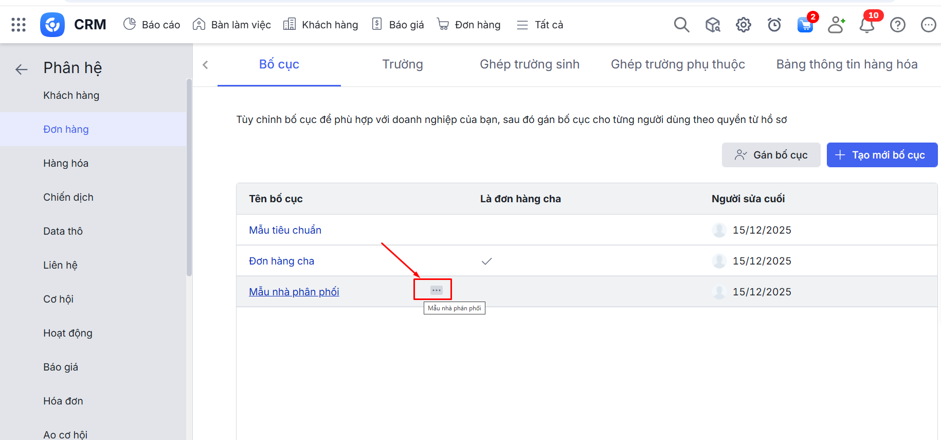The width and height of the screenshot is (941, 440).
Task: Open the shopping cart icon
Action: coord(805,25)
